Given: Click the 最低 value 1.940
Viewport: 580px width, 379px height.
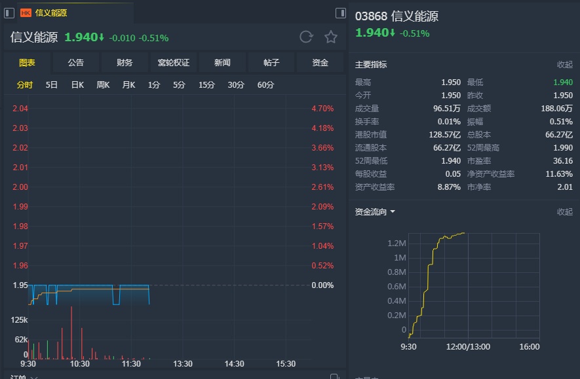Looking at the screenshot, I should 563,82.
